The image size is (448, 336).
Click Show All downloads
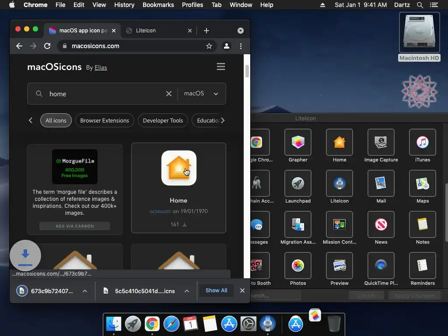(x=216, y=290)
